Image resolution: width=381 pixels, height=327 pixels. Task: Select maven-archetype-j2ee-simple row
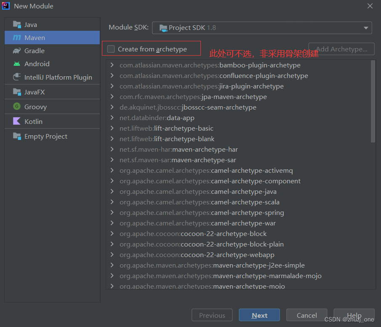[239, 265]
